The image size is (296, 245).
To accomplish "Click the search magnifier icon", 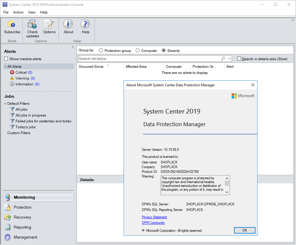I will click(223, 58).
